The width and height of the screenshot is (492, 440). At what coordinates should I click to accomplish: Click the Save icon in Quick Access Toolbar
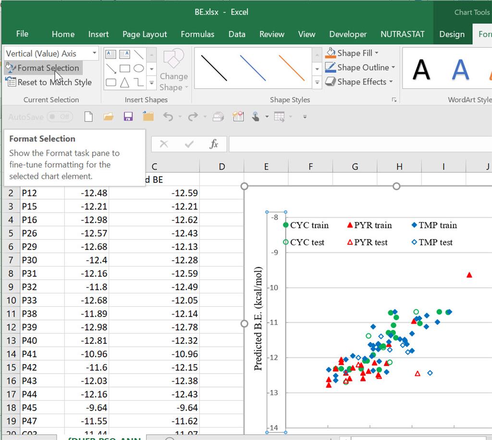click(128, 116)
